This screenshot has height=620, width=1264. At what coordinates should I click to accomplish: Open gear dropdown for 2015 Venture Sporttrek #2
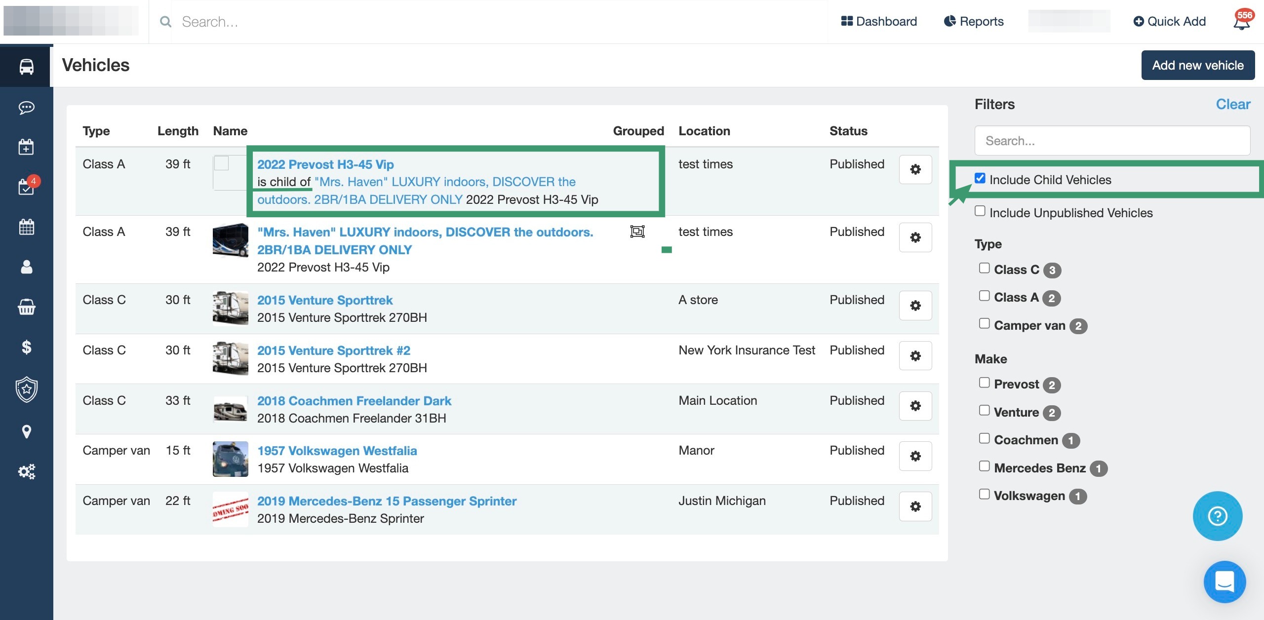pos(915,356)
